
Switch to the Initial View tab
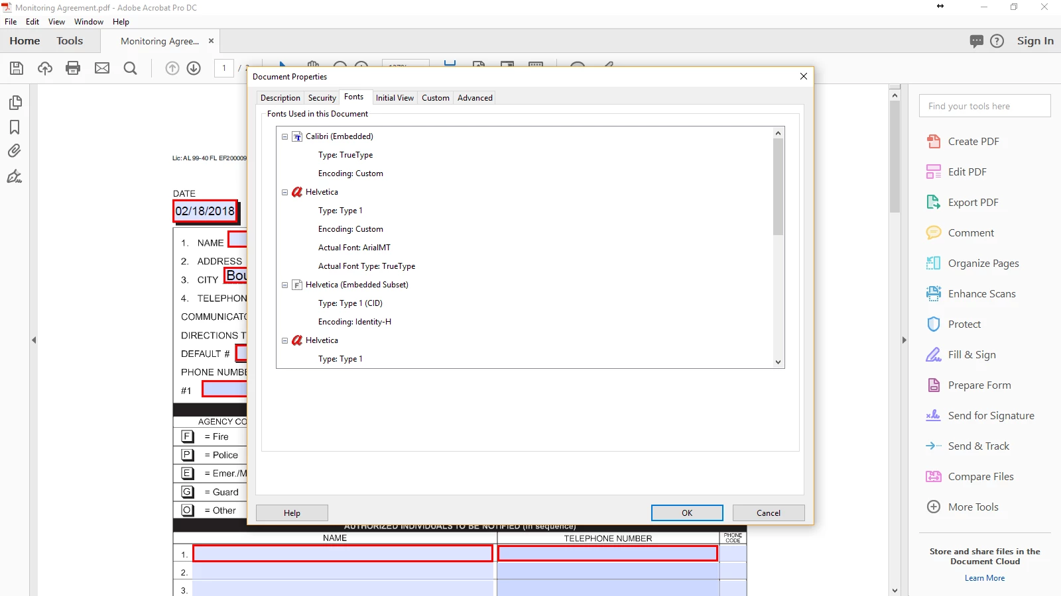click(395, 98)
